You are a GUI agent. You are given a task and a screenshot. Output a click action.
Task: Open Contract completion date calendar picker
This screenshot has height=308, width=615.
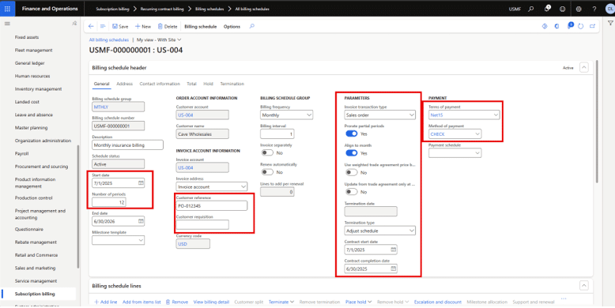coord(394,269)
